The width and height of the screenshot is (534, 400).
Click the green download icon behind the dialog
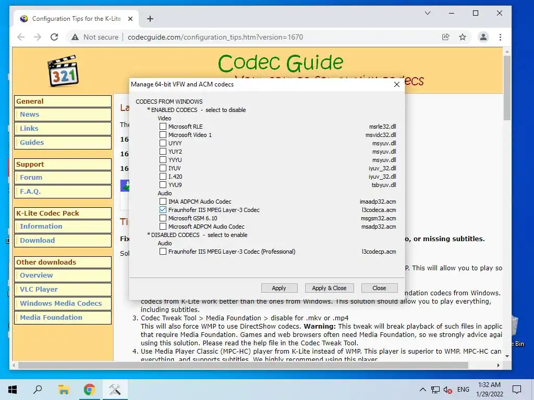point(125,185)
